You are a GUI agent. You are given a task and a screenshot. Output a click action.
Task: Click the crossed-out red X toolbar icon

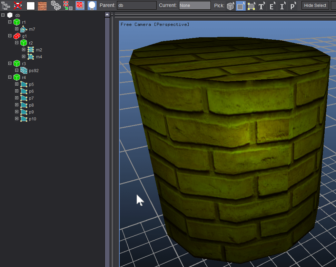click(x=18, y=6)
